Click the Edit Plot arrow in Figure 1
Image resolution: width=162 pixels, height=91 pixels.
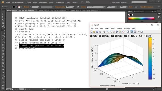104,32
